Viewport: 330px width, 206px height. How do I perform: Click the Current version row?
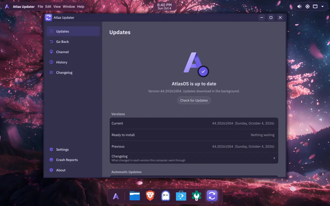[194, 123]
